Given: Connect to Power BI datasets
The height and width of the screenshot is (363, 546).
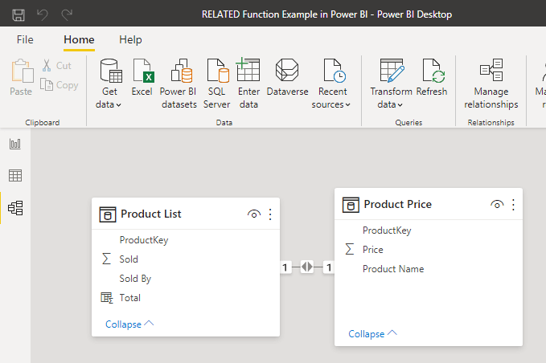Looking at the screenshot, I should (179, 84).
